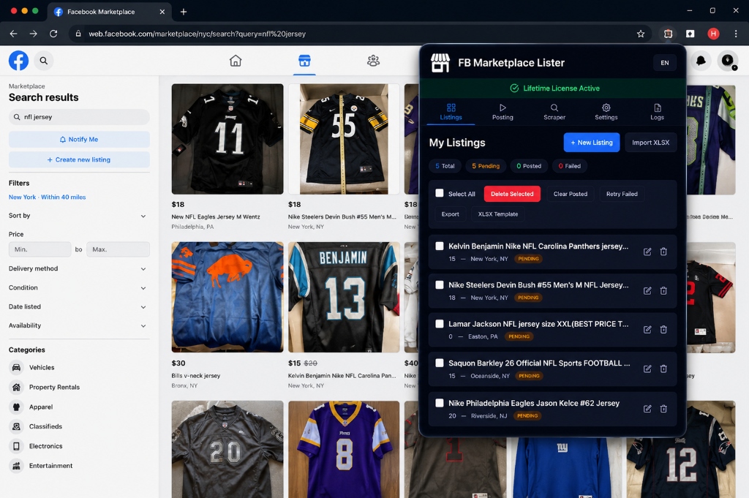Go to Facebook Home icon

pos(236,61)
